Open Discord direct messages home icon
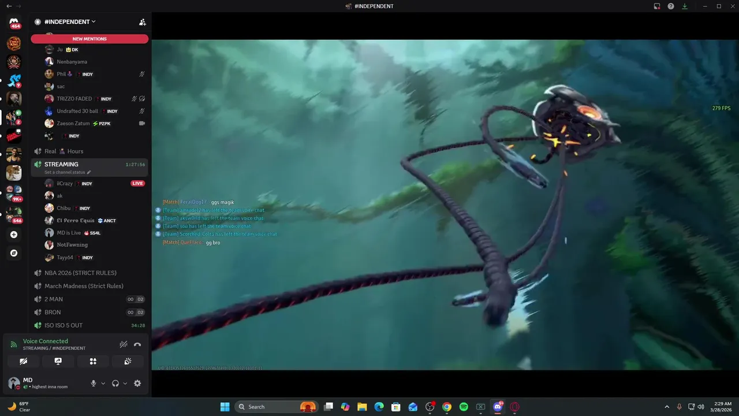This screenshot has height=416, width=739. click(x=14, y=22)
